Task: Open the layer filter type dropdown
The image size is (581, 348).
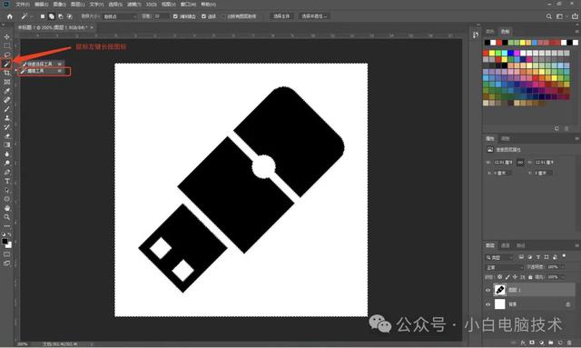Action: (x=499, y=257)
